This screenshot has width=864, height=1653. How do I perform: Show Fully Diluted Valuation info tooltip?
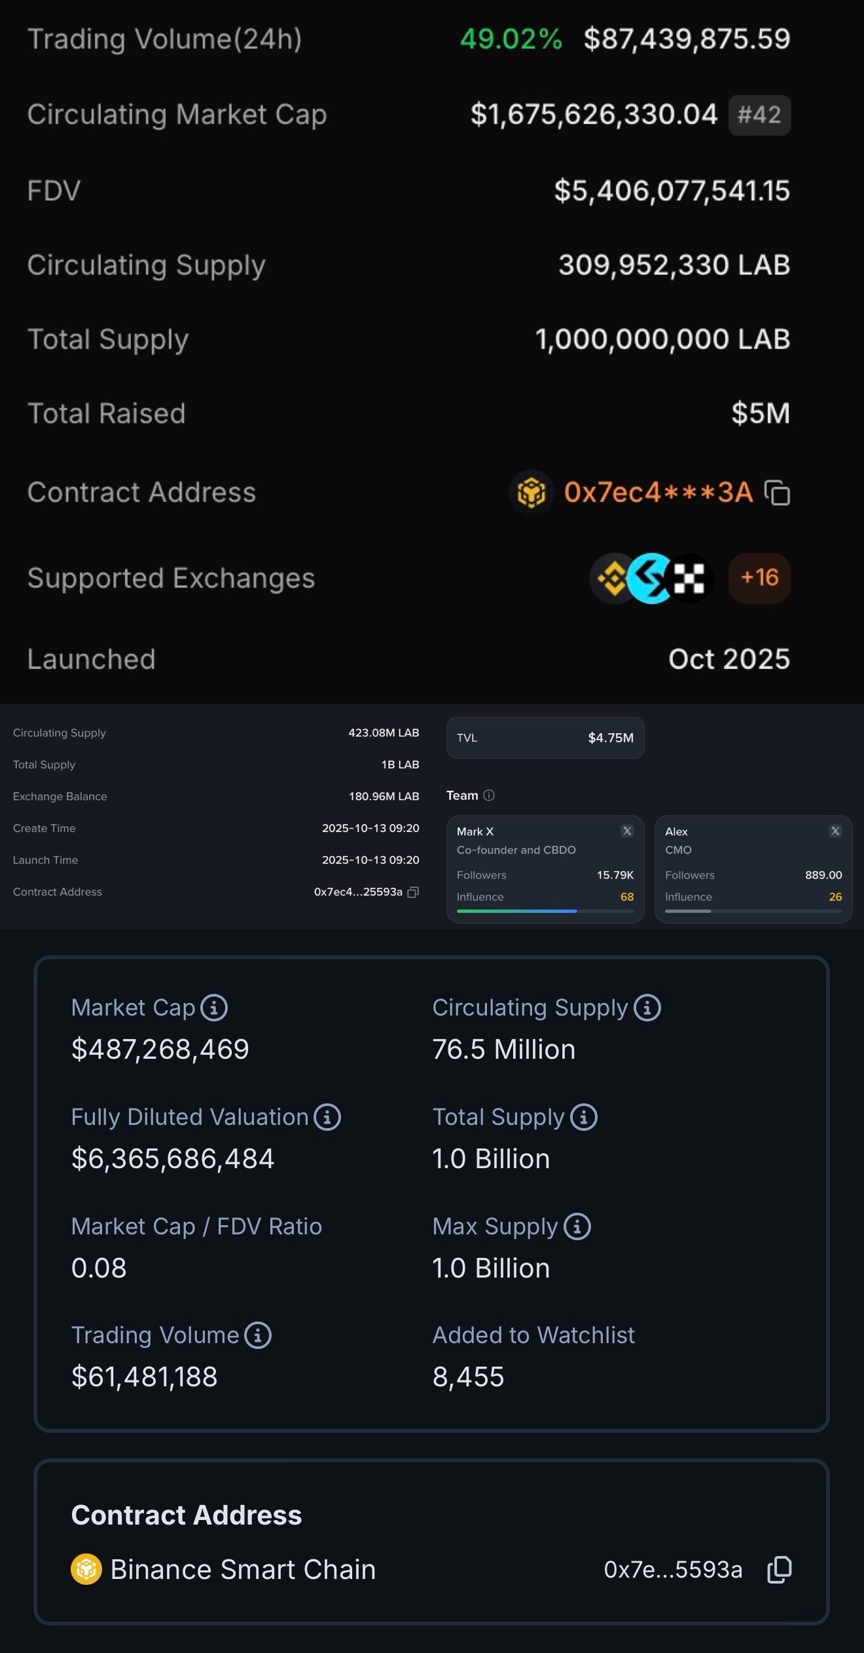pos(327,1117)
